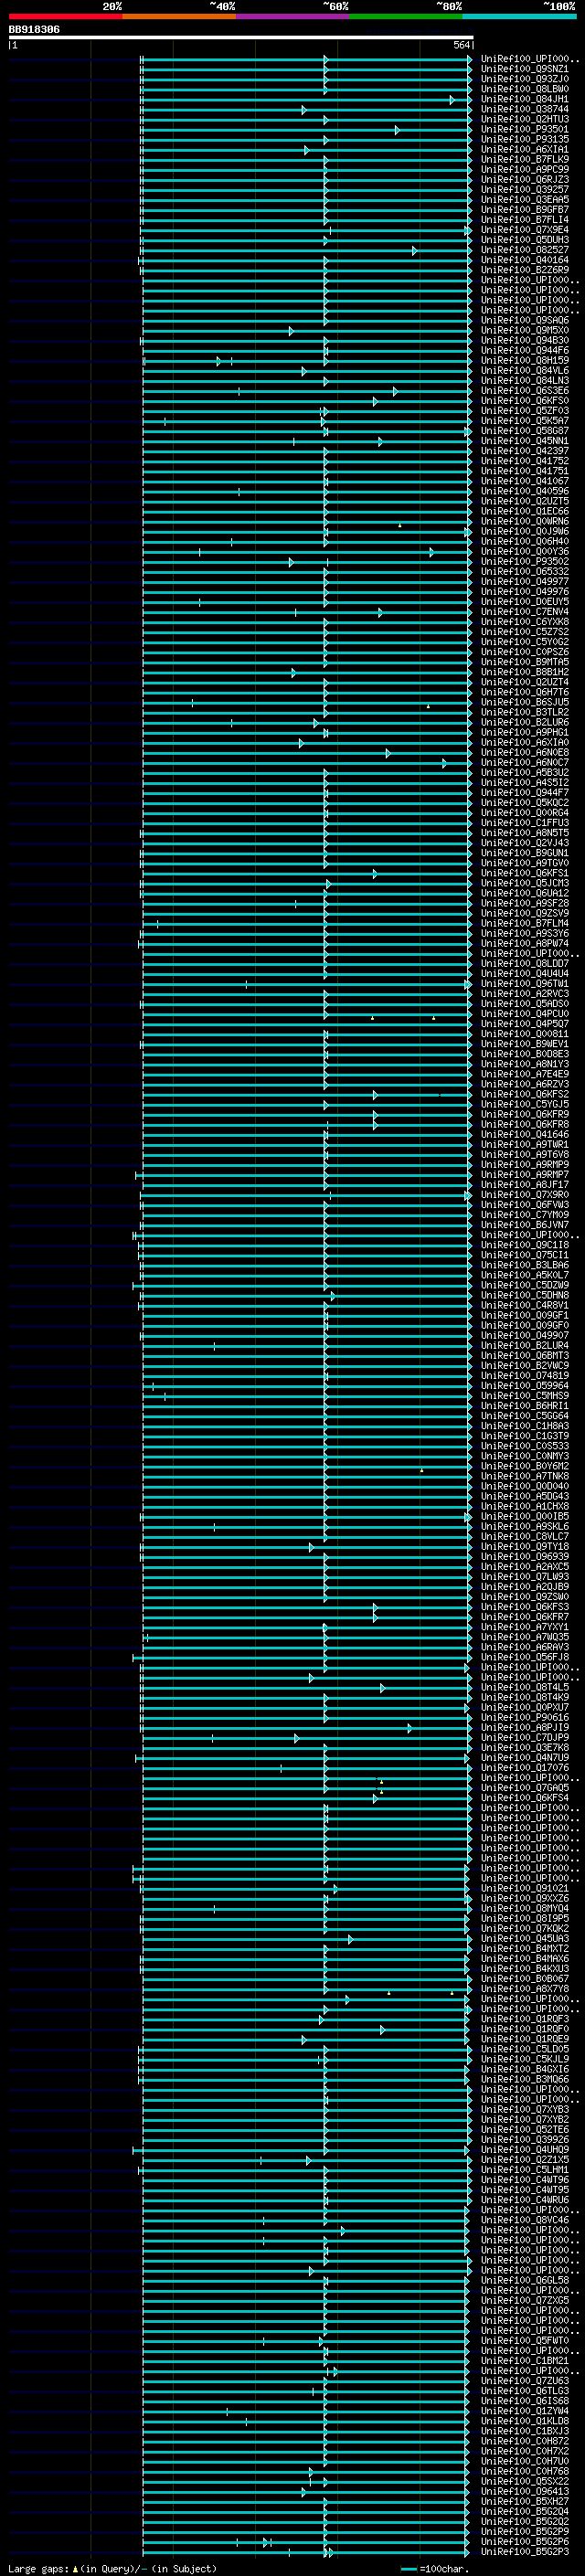This screenshot has width=585, height=2576.
Task: Select the UniRef100_C7YM09 hit
Action: pos(525,1215)
